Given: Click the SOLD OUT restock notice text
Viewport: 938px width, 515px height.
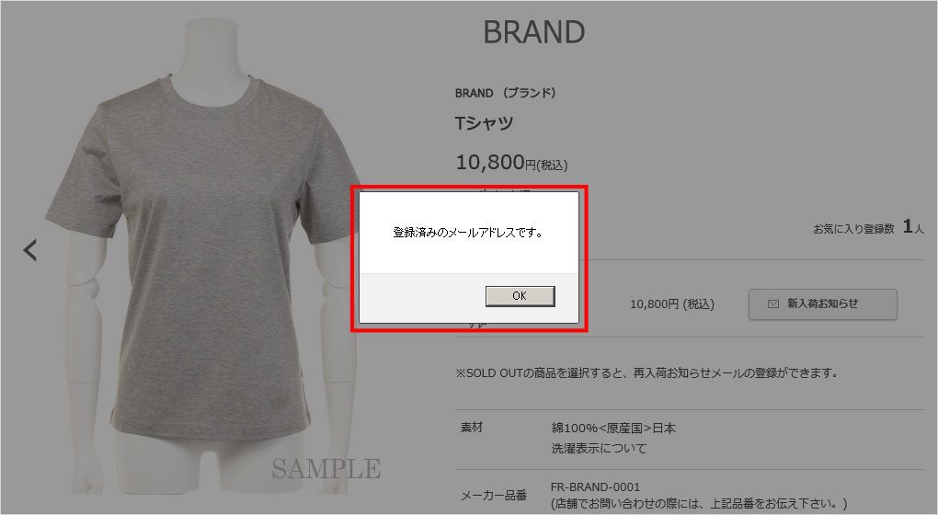Looking at the screenshot, I should (646, 372).
